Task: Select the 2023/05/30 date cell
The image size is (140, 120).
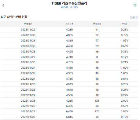Action: click(28, 62)
